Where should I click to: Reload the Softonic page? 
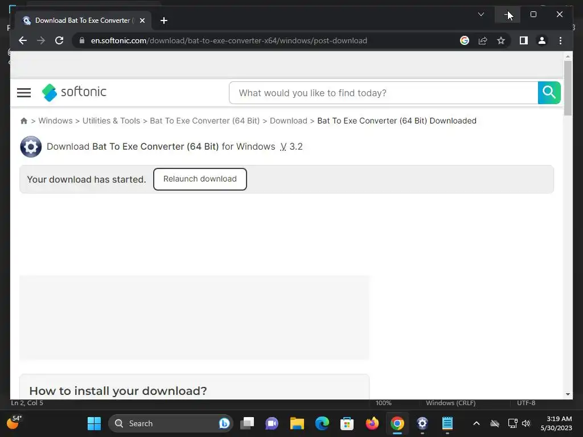pos(59,40)
